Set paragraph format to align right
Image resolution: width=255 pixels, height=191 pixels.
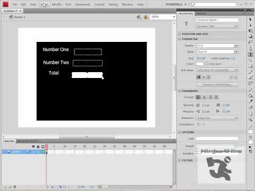tap(210, 97)
